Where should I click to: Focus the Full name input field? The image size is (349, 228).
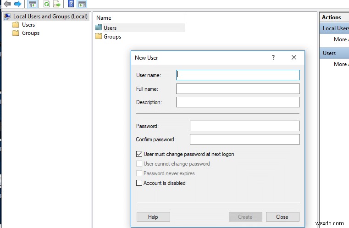pyautogui.click(x=238, y=89)
